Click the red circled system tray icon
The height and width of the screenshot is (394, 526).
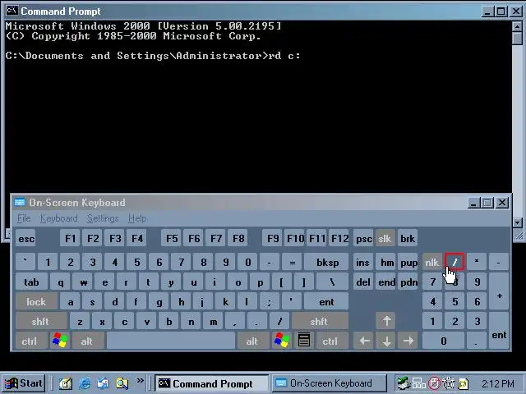434,383
